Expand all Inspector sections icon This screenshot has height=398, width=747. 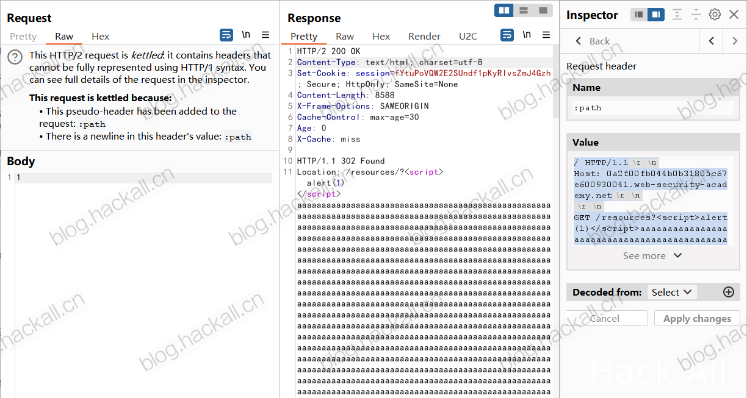(x=677, y=15)
